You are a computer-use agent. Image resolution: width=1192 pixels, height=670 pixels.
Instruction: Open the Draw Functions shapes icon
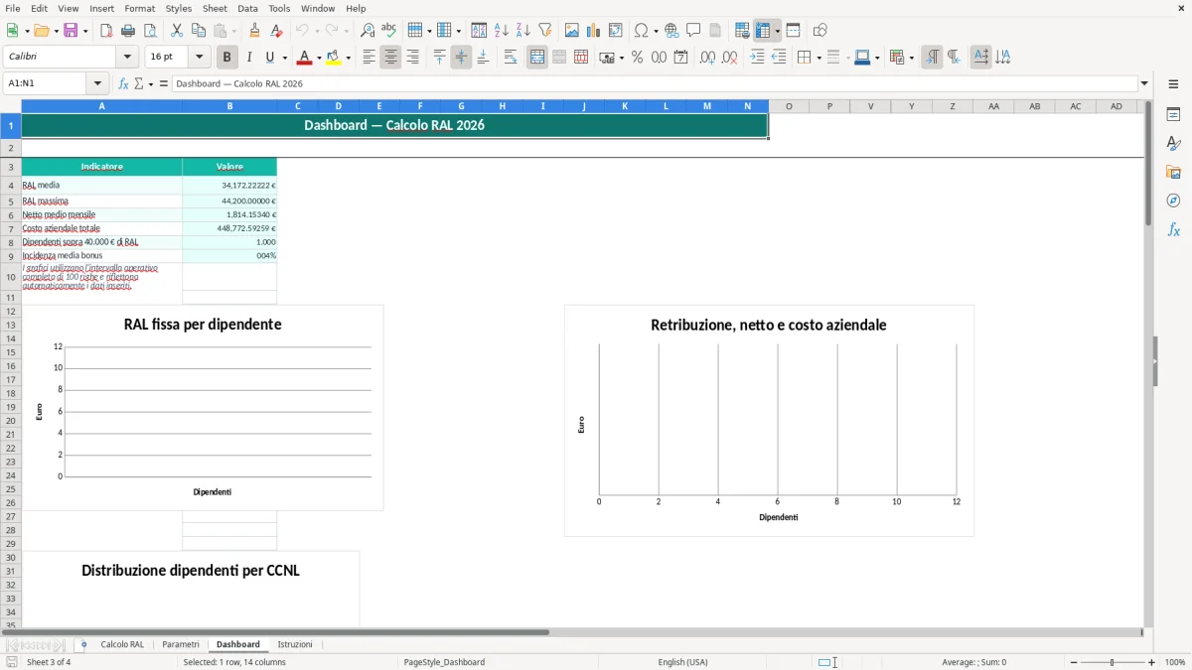tap(820, 31)
